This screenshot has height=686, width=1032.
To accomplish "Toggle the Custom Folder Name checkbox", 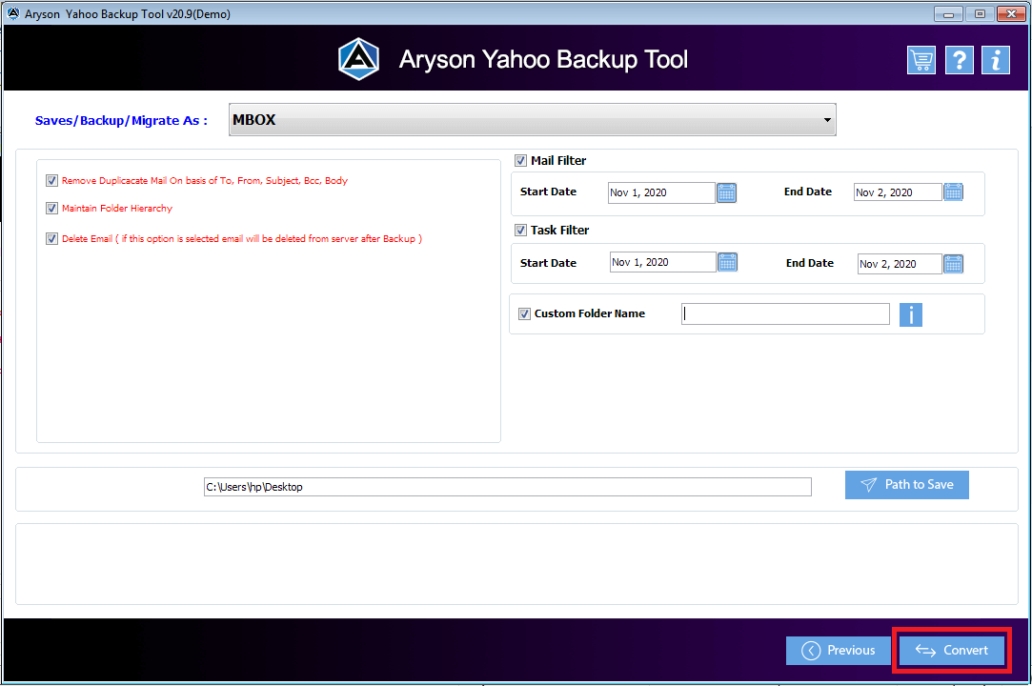I will pyautogui.click(x=523, y=313).
